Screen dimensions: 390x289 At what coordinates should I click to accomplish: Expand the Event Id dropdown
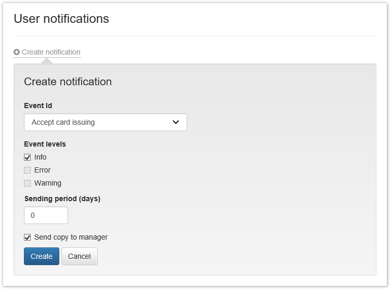coord(105,123)
